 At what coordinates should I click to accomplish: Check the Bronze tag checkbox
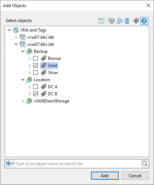point(35,58)
